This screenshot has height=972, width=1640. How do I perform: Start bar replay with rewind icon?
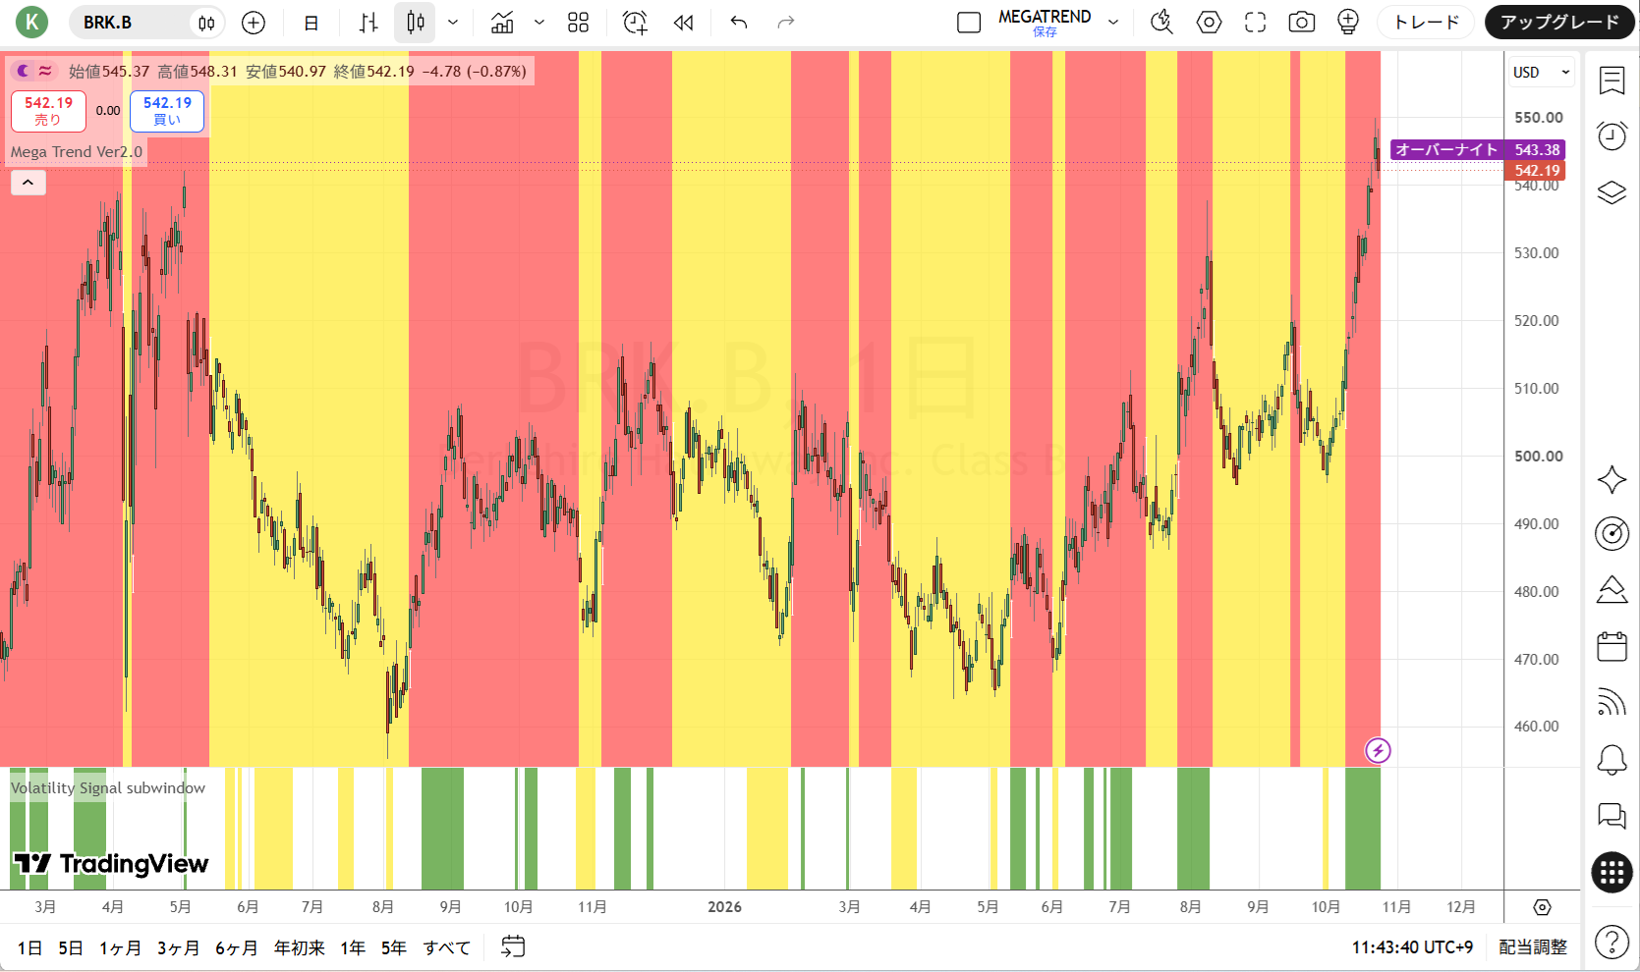684,23
